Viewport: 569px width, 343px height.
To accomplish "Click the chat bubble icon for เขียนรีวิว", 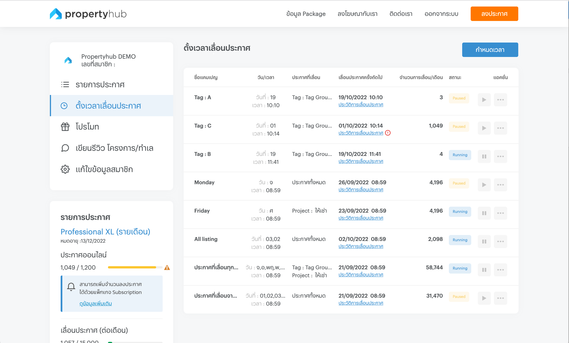I will click(x=65, y=148).
